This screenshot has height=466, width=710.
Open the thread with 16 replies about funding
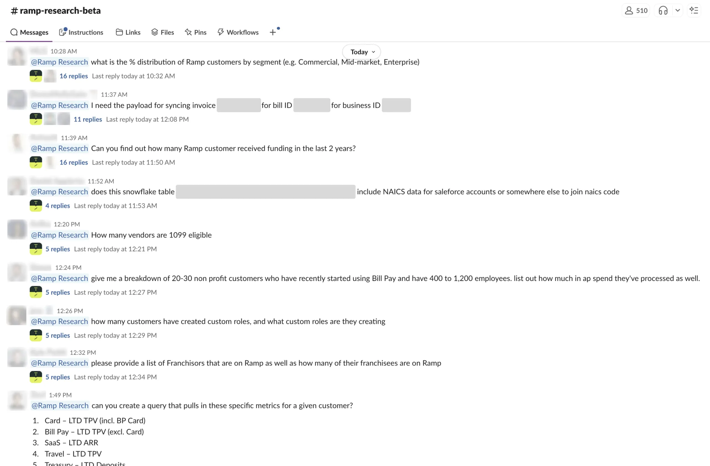tap(73, 162)
